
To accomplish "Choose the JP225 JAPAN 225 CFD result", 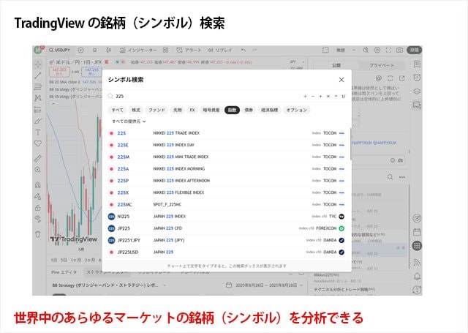I will pyautogui.click(x=227, y=228).
